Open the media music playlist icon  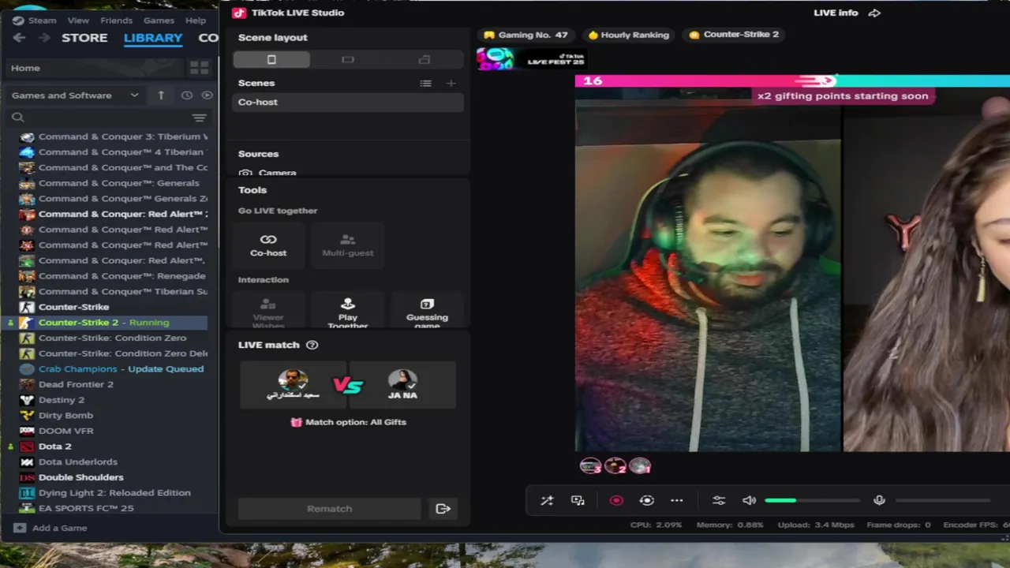tap(578, 500)
